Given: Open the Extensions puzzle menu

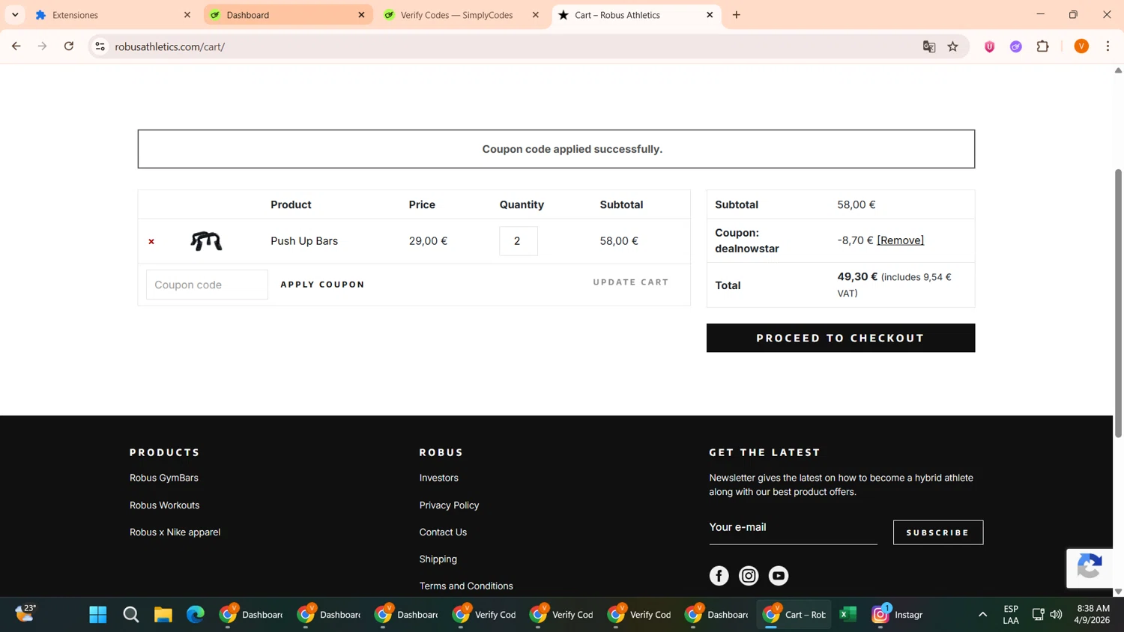Looking at the screenshot, I should tap(1043, 46).
